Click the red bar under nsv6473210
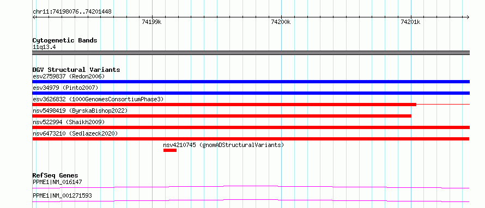The image size is (485, 208). click(x=251, y=139)
